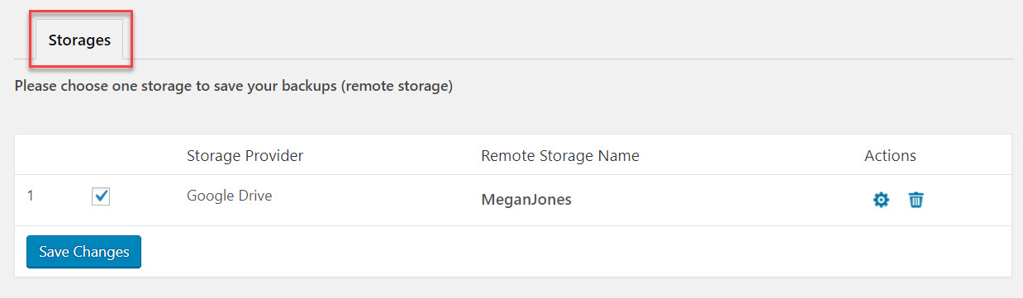The width and height of the screenshot is (1023, 298).
Task: Open settings gear for MeganJones storage
Action: (x=881, y=200)
